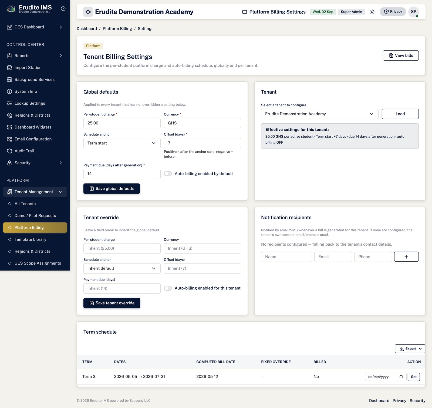Follow the Platform Billing breadcrumb link
Image resolution: width=432 pixels, height=408 pixels.
click(117, 29)
